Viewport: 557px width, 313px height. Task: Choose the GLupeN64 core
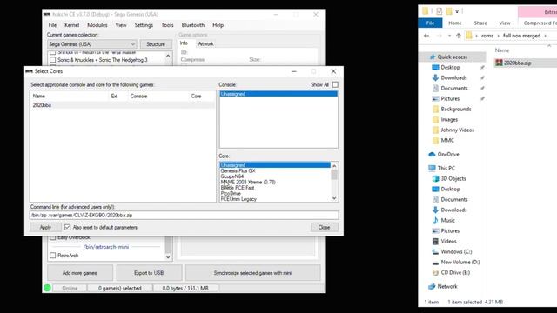pyautogui.click(x=232, y=176)
